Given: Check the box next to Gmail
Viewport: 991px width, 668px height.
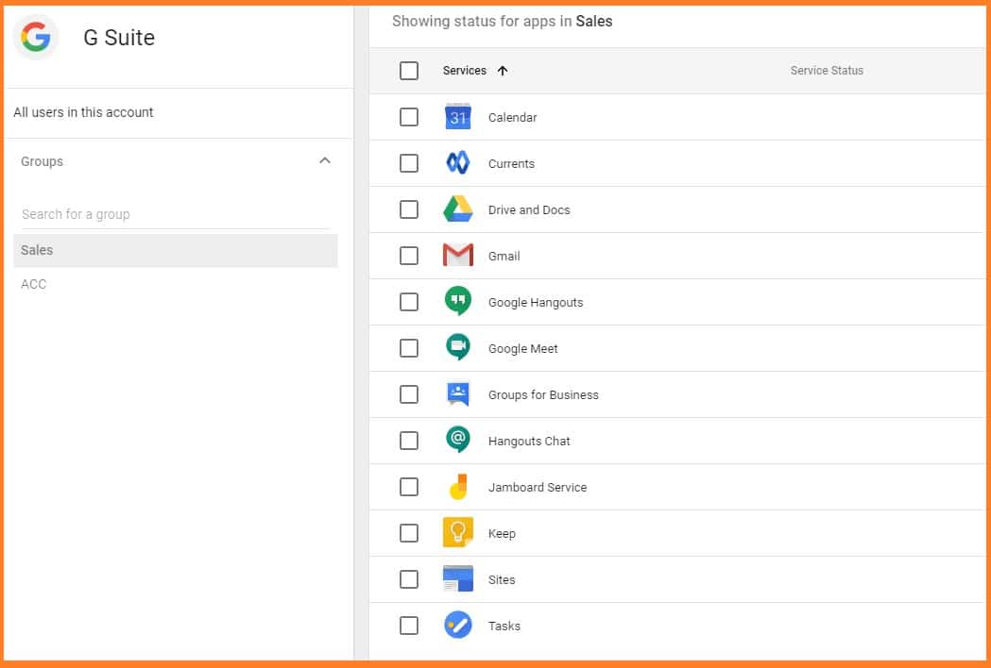Looking at the screenshot, I should tap(409, 256).
